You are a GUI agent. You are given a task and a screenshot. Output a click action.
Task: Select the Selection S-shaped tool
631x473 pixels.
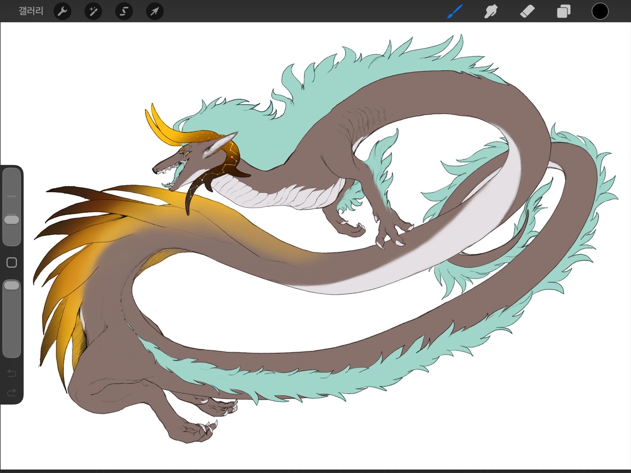tap(124, 11)
